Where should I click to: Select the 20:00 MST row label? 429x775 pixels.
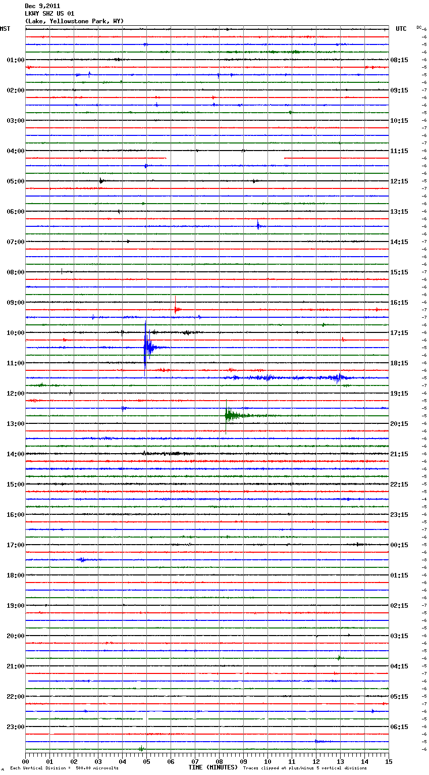16,636
